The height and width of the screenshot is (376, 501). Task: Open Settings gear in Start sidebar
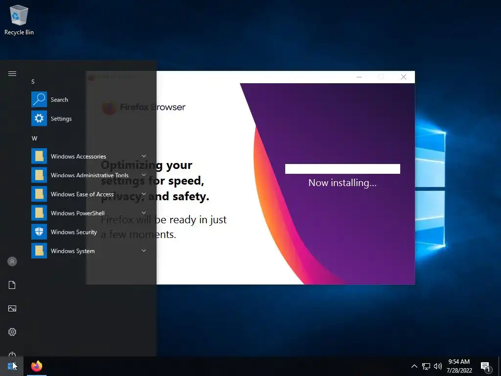[x=12, y=332]
